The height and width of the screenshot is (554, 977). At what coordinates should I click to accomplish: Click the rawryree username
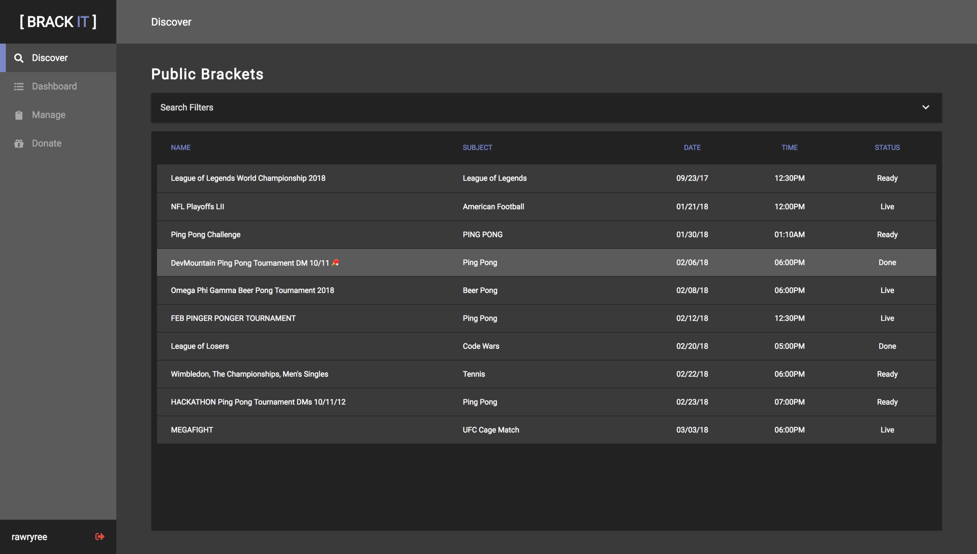[29, 537]
